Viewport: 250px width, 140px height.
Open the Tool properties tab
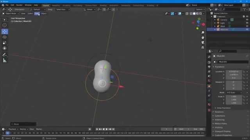pyautogui.click(x=209, y=57)
